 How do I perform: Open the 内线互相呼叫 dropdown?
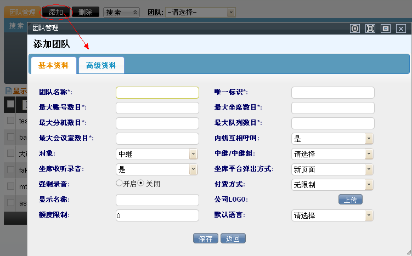coord(369,139)
